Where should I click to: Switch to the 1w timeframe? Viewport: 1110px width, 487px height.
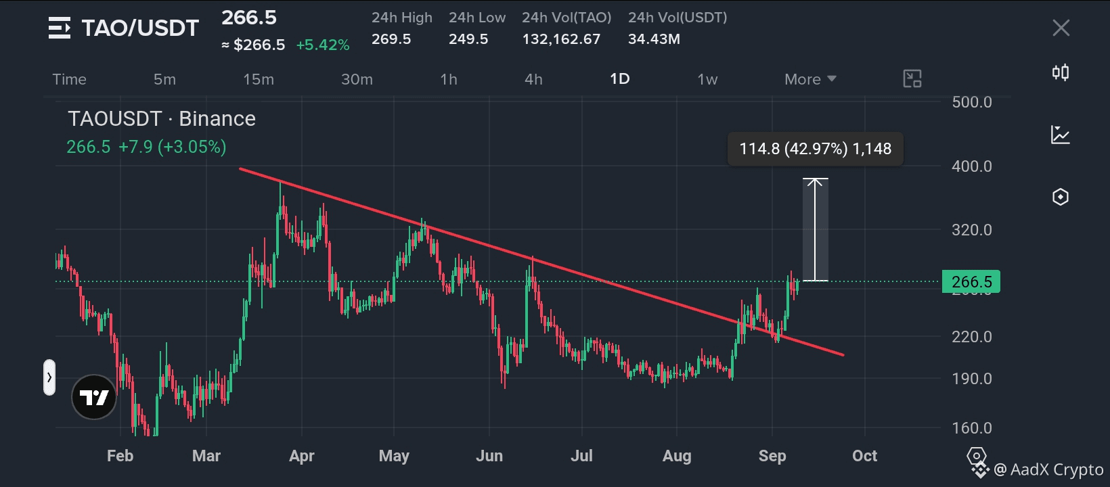click(x=707, y=79)
